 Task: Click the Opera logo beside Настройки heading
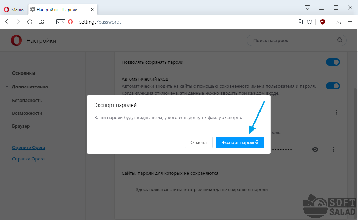coord(16,41)
